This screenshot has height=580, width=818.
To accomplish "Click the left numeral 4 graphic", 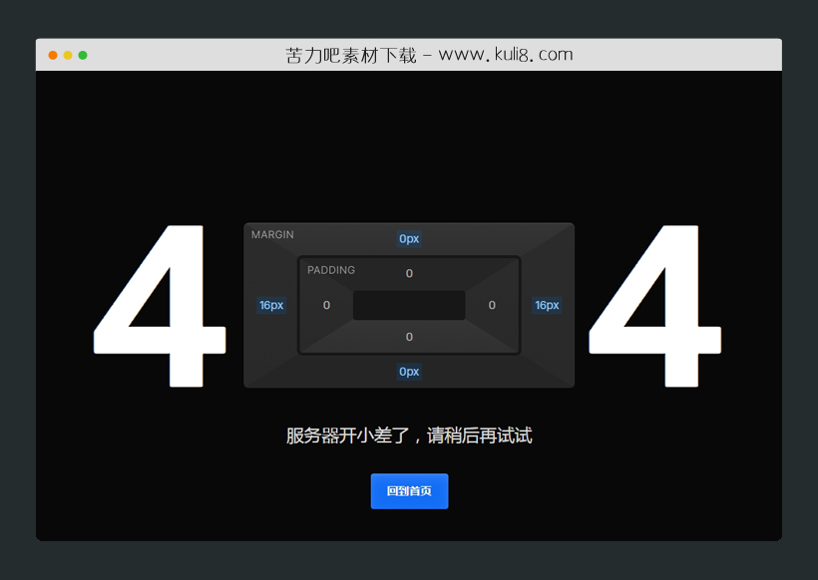I will (x=161, y=306).
